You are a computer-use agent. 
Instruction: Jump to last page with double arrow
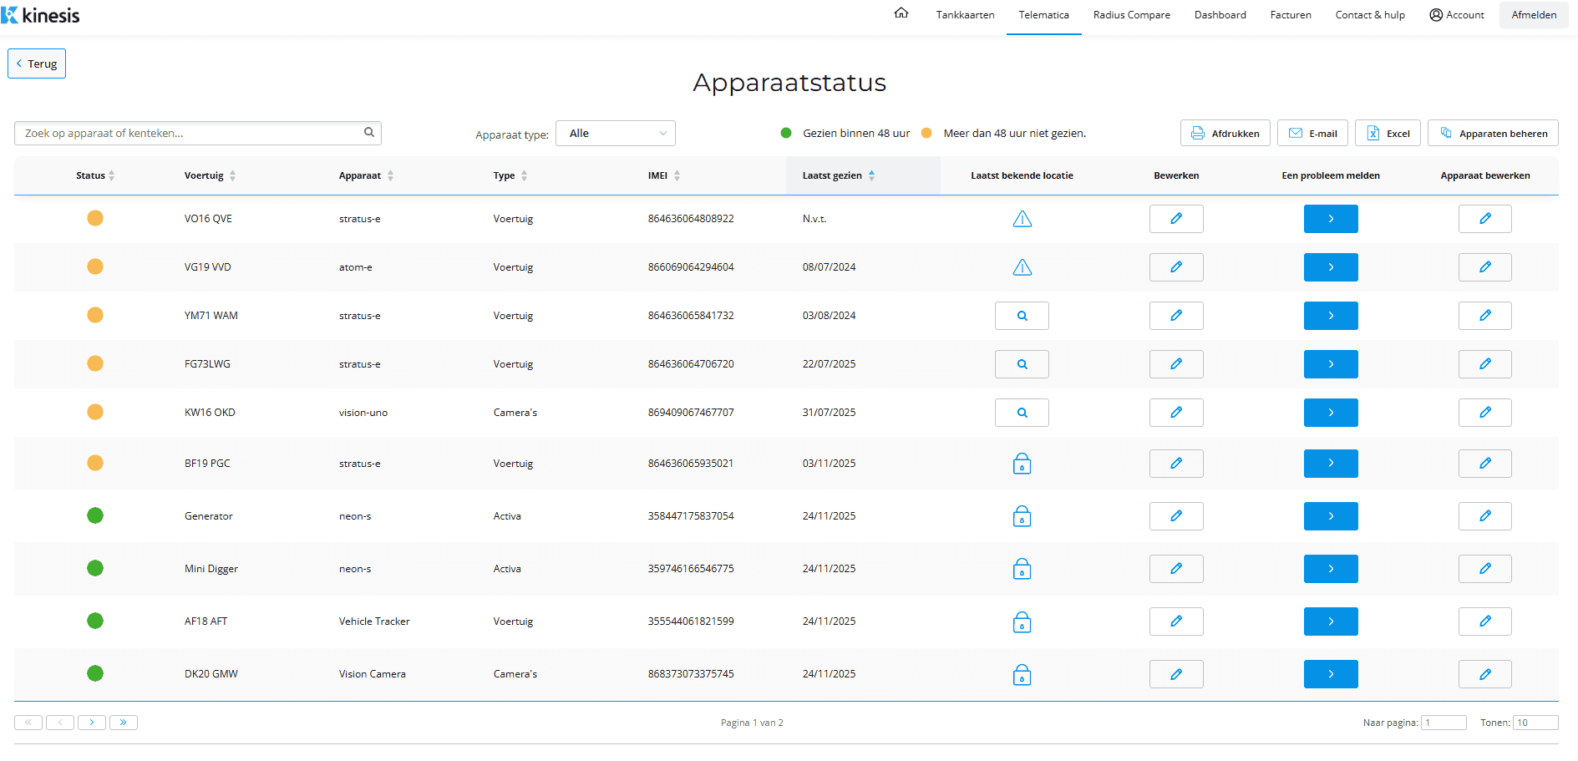pyautogui.click(x=124, y=723)
